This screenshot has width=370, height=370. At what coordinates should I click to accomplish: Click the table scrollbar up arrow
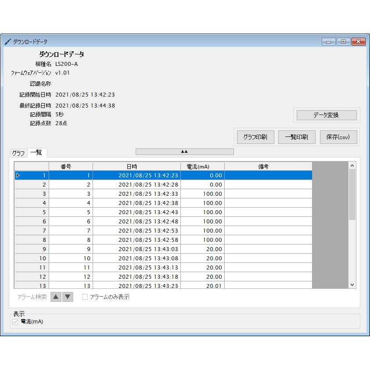(x=352, y=165)
